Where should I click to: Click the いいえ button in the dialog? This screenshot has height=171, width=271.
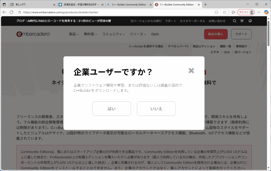click(156, 109)
